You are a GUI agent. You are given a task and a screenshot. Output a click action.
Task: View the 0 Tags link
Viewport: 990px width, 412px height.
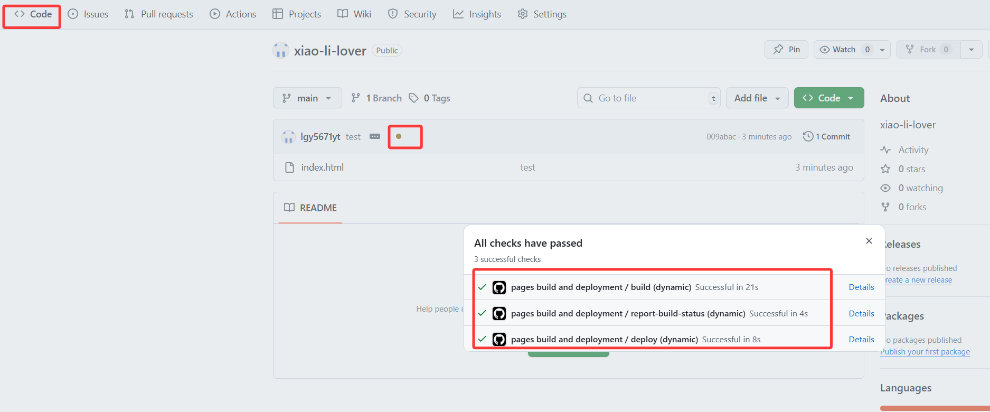pos(430,98)
